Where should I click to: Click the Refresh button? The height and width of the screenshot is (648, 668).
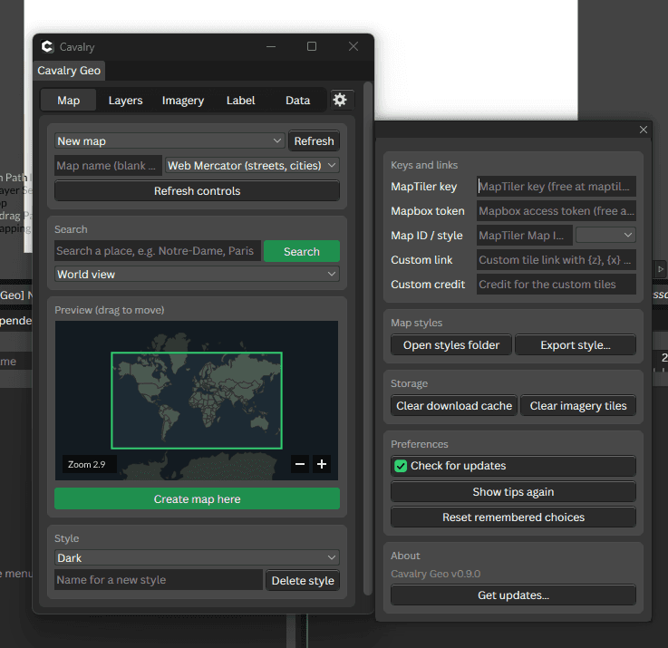click(x=314, y=141)
